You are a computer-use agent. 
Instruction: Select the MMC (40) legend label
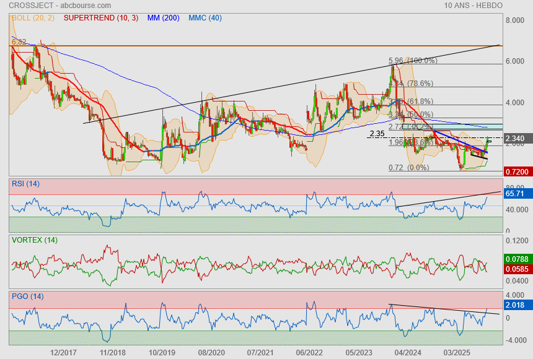pos(205,19)
